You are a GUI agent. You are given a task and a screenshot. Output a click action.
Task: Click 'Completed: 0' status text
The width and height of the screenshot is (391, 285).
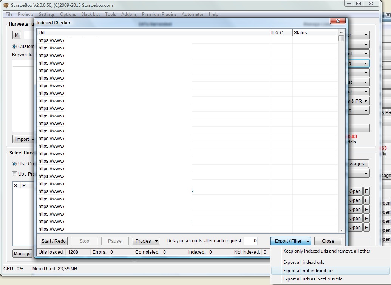tap(151, 252)
